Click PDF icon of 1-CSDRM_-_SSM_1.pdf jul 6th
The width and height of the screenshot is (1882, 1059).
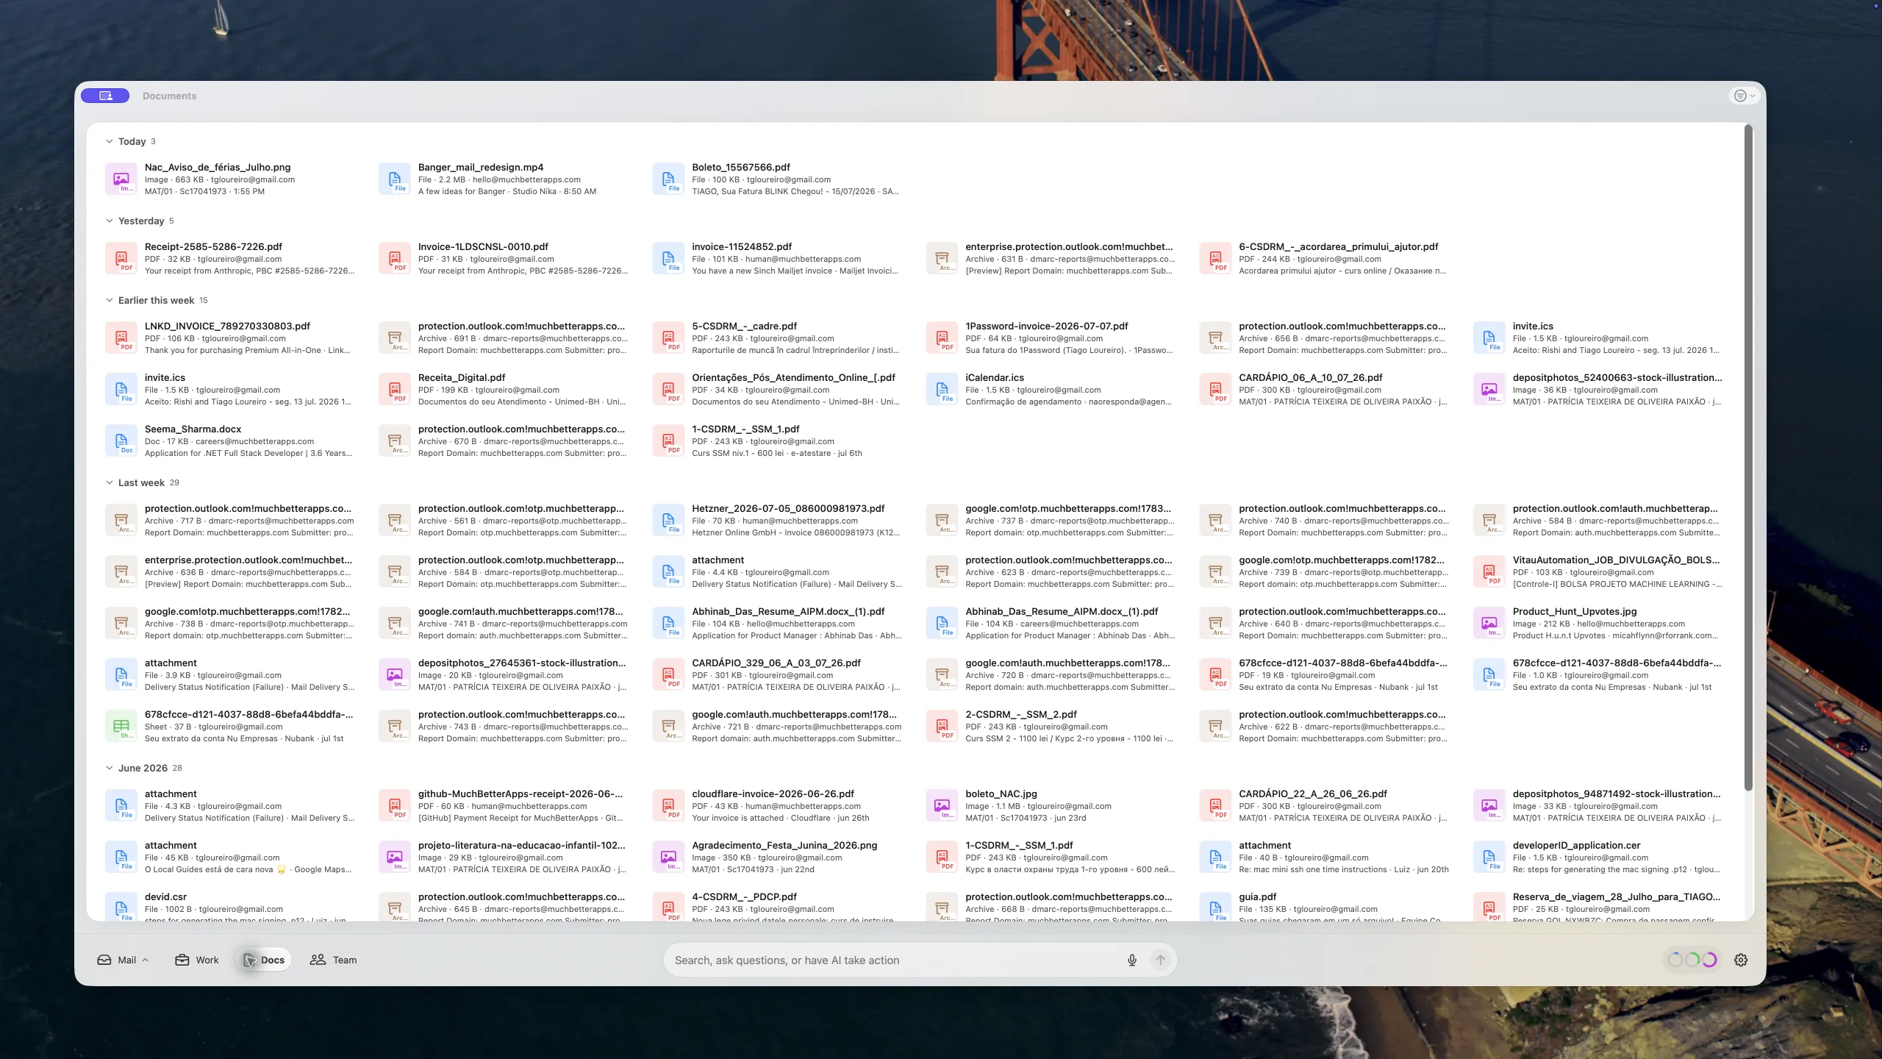click(x=668, y=441)
